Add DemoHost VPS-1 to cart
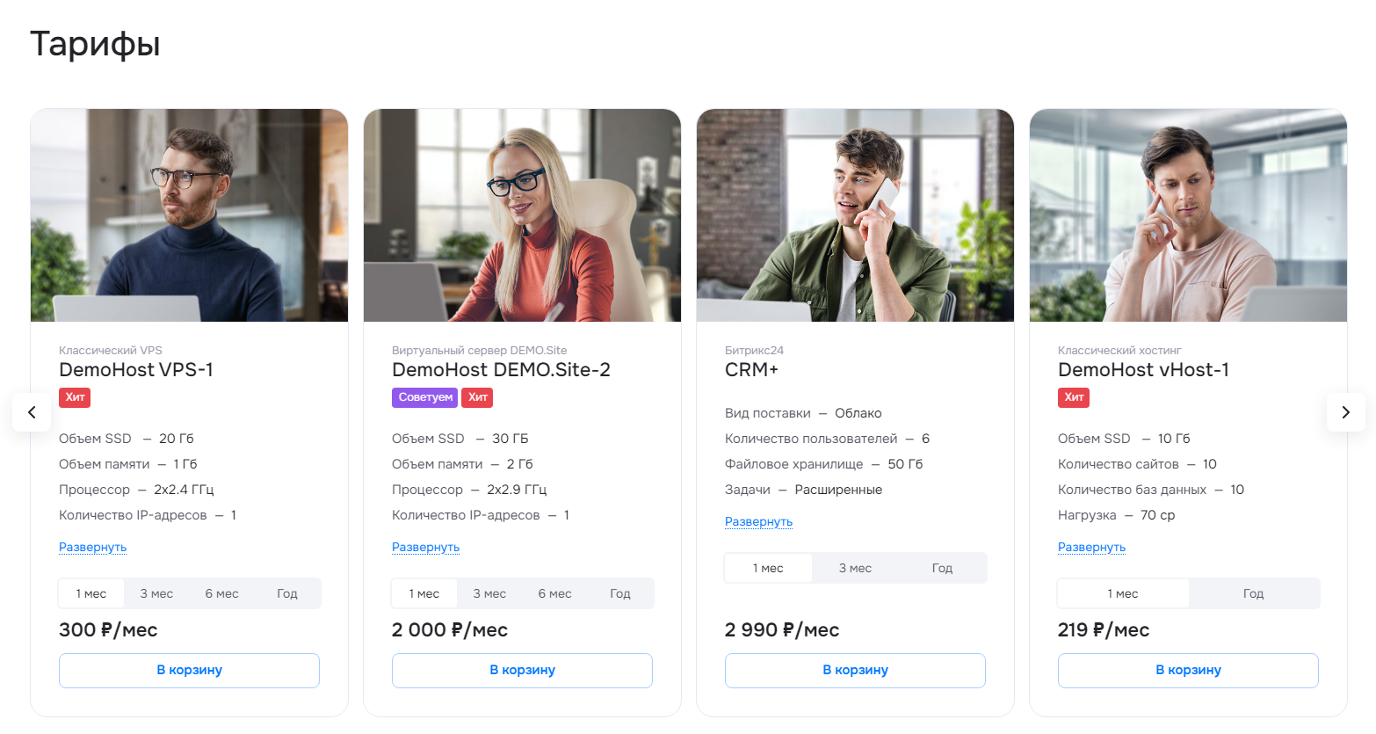Screen dimensions: 1376x734 click(x=189, y=670)
